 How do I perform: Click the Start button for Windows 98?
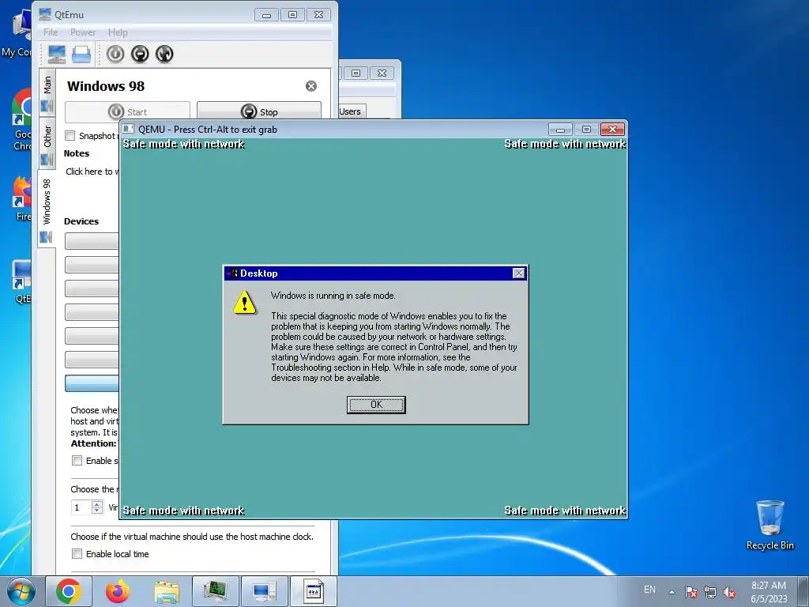pos(127,111)
